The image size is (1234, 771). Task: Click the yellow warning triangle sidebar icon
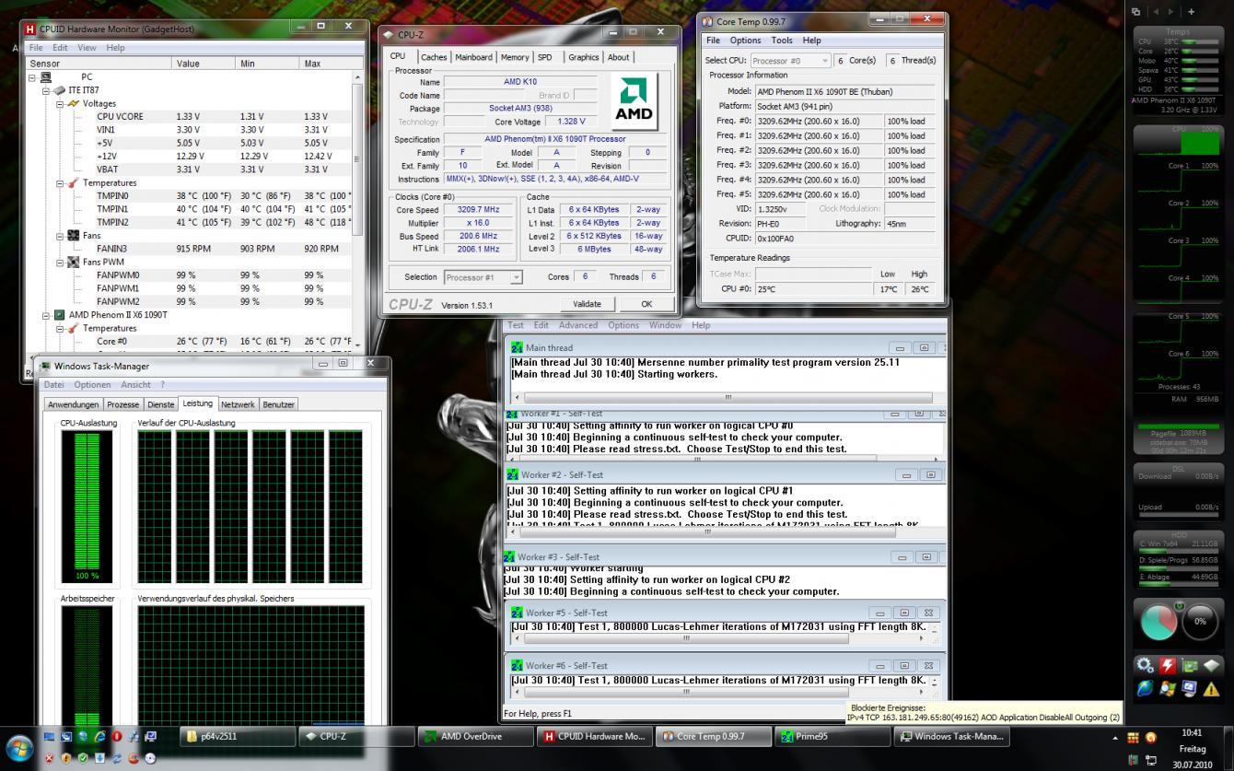pos(1210,689)
